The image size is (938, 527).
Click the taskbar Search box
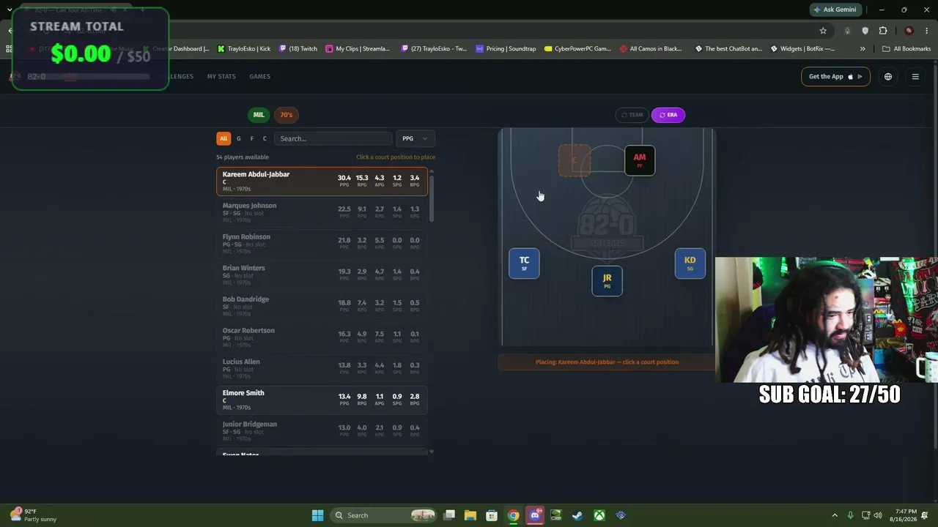pyautogui.click(x=384, y=515)
